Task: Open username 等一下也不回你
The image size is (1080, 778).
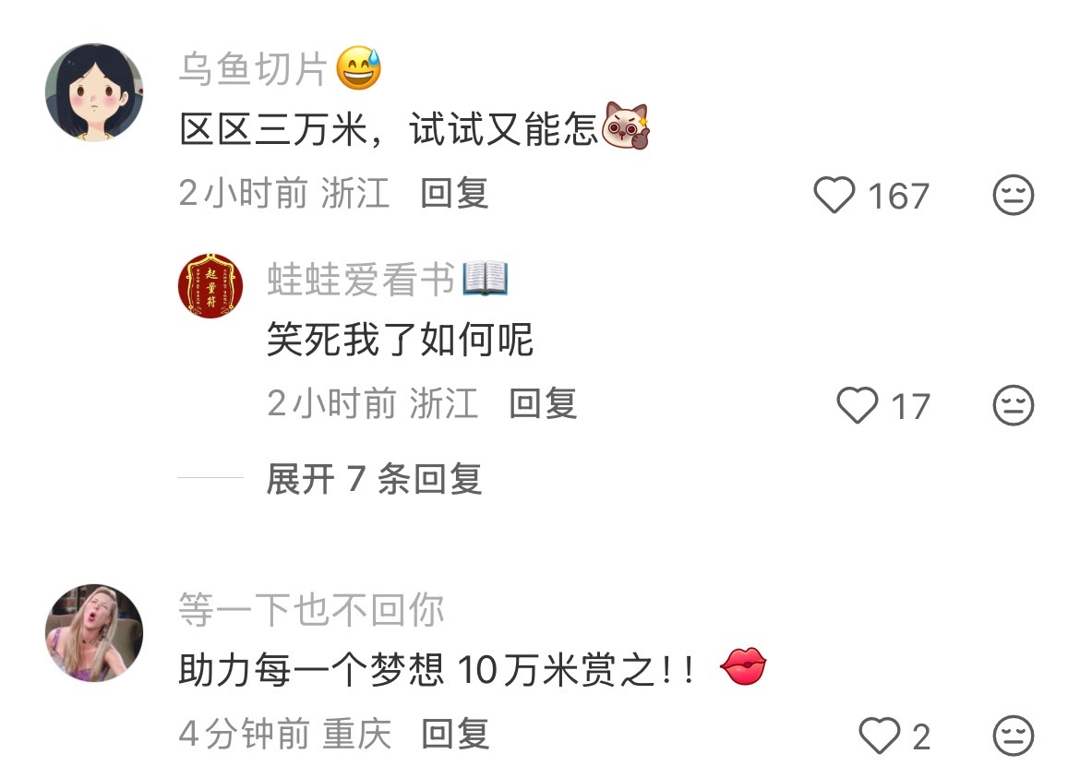Action: pos(311,610)
